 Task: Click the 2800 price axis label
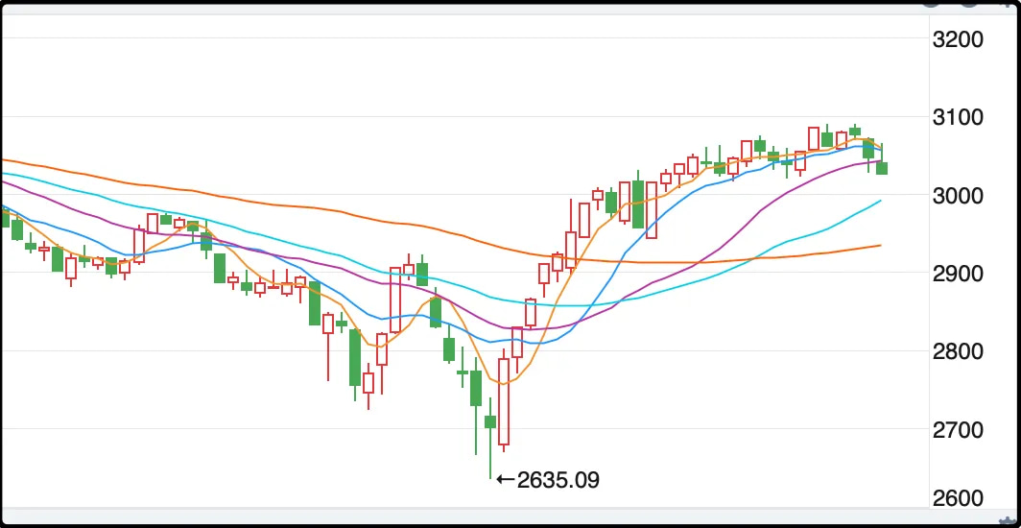click(966, 351)
